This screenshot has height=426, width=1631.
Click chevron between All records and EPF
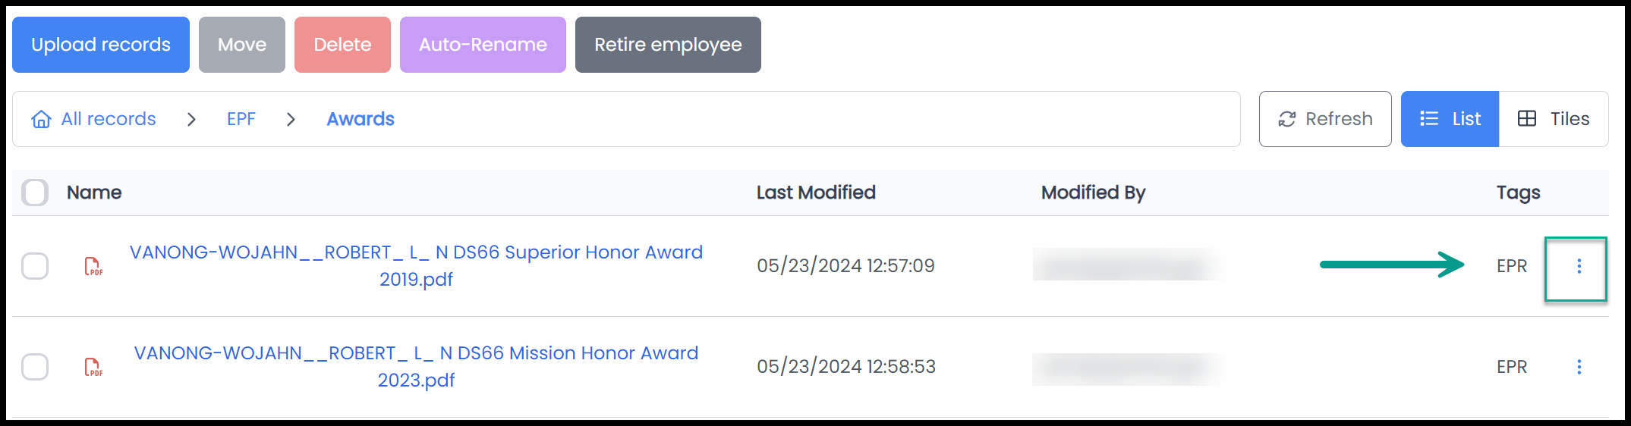coord(191,119)
